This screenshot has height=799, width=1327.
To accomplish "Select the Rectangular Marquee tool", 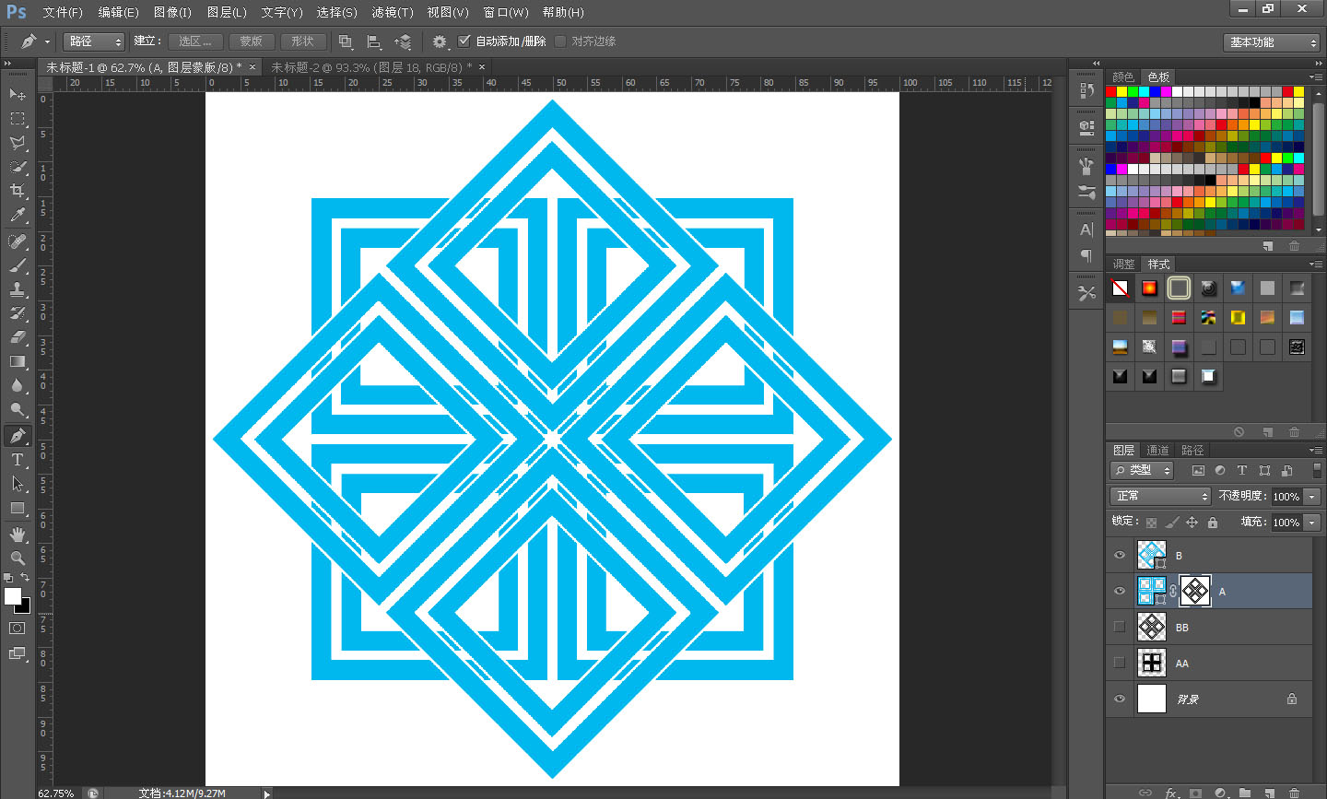I will pyautogui.click(x=18, y=119).
